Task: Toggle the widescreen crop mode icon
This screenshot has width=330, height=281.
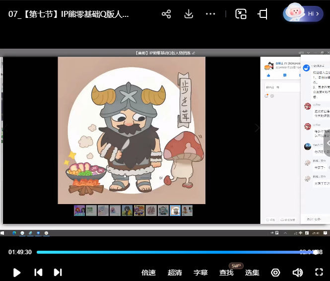Action: [263, 14]
